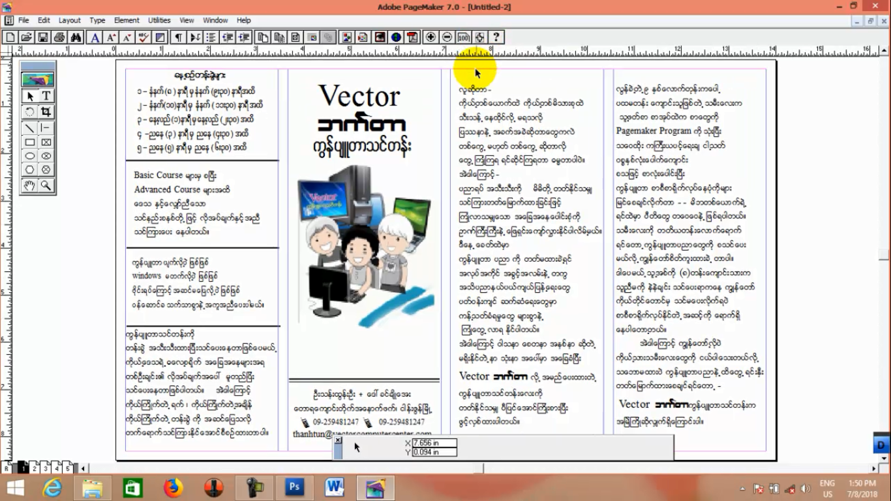Open the Element menu
Screen dimensions: 891x501
pos(127,20)
